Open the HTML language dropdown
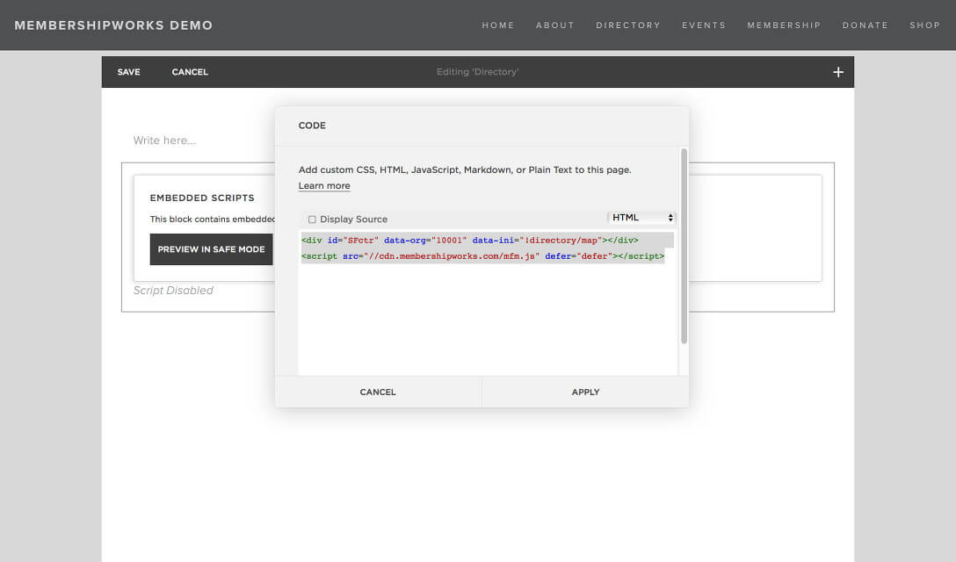This screenshot has height=562, width=956. (641, 217)
